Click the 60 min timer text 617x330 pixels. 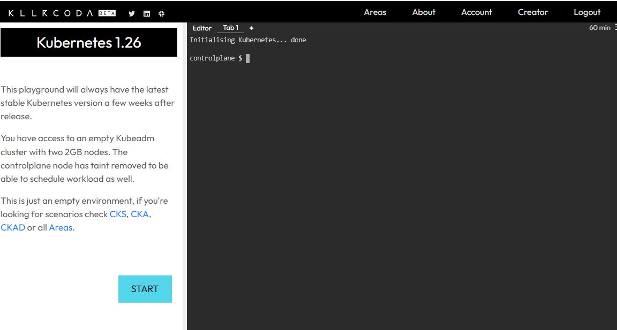coord(599,27)
